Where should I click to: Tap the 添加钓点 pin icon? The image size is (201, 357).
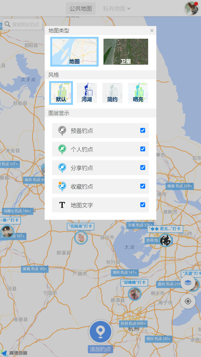click(x=100, y=332)
